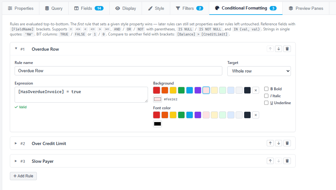This screenshot has height=190, width=336.
Task: Add a new rule
Action: [x=24, y=176]
